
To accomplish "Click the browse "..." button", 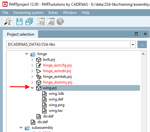I will tap(142, 44).
